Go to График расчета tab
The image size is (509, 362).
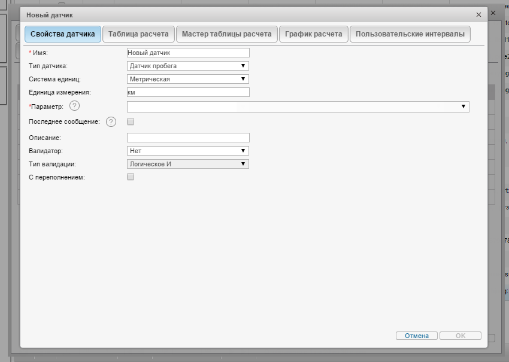point(314,34)
